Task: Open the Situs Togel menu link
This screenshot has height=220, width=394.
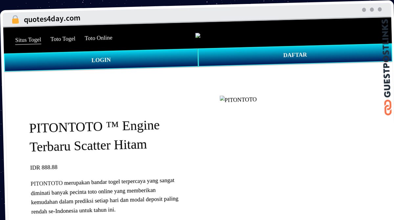Action: coord(28,40)
